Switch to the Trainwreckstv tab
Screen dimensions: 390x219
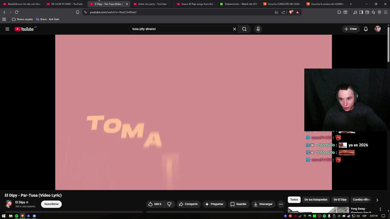point(239,4)
